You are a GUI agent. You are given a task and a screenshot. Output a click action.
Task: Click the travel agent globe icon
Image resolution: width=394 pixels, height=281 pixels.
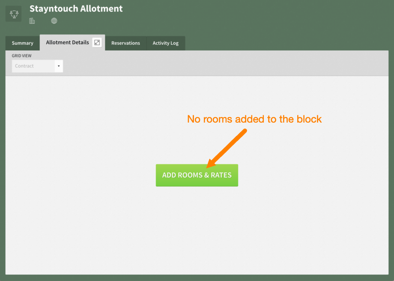click(54, 21)
